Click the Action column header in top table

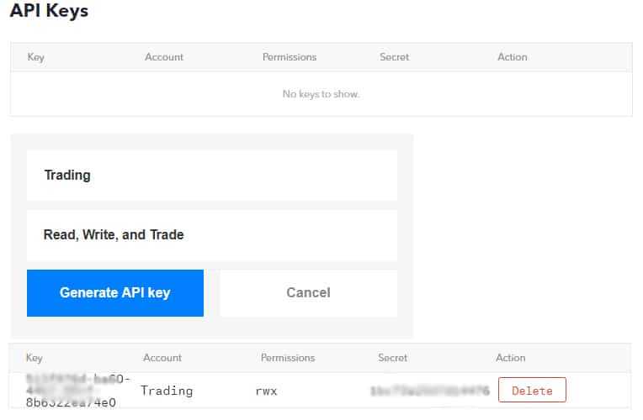pos(513,57)
